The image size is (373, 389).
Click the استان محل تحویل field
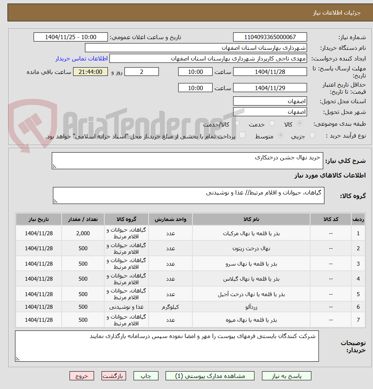270,101
